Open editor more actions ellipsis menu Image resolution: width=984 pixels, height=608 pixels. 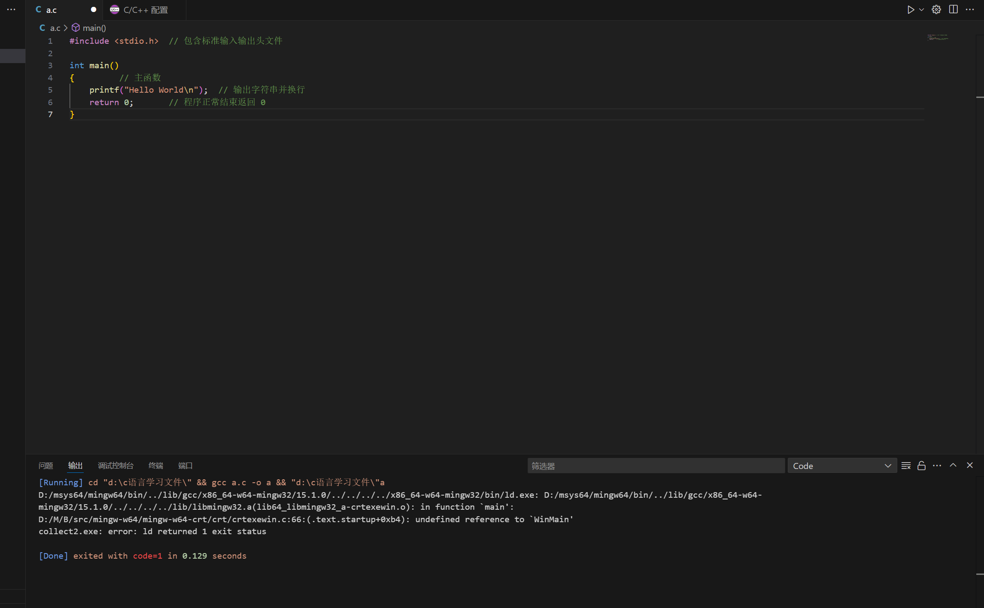pyautogui.click(x=970, y=9)
